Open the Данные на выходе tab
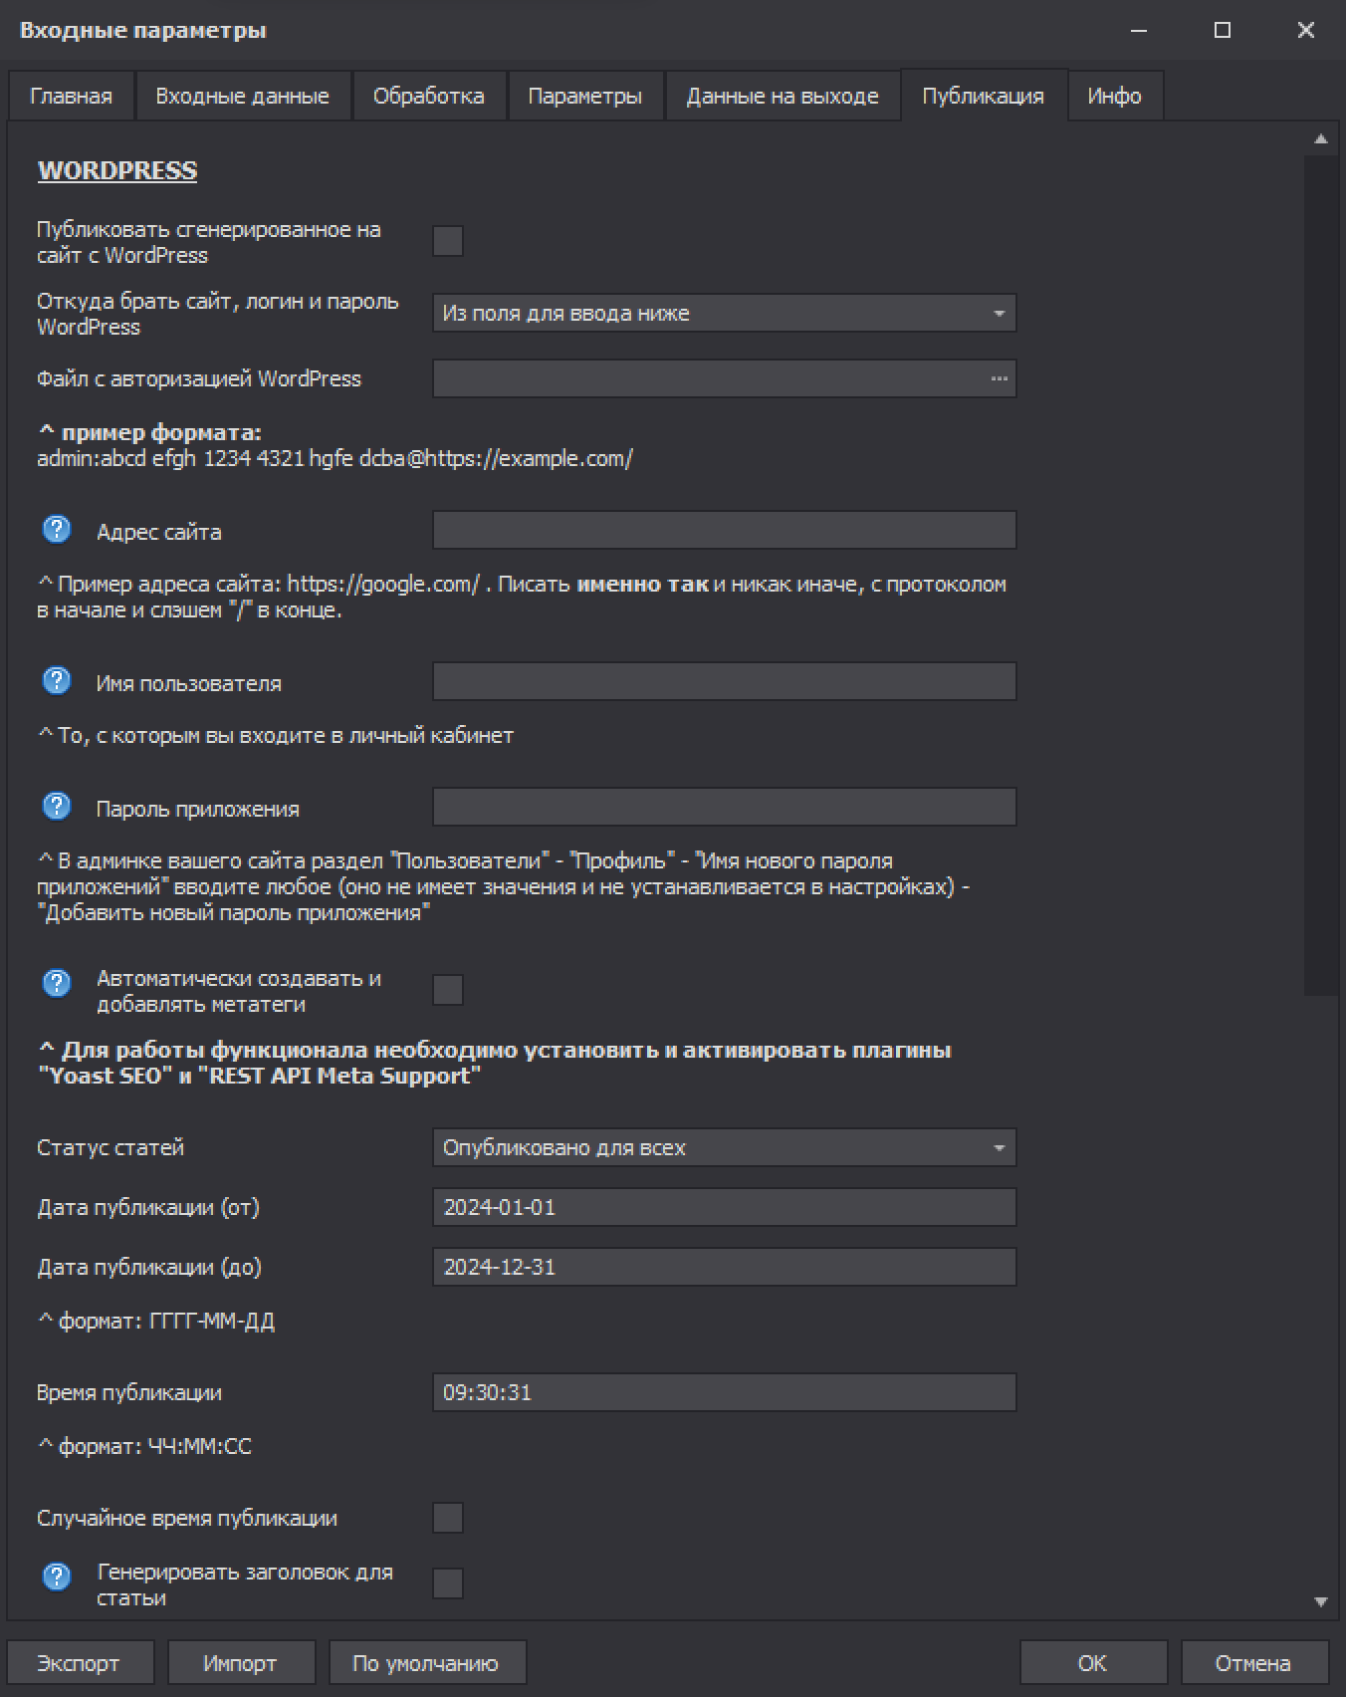 coord(782,96)
